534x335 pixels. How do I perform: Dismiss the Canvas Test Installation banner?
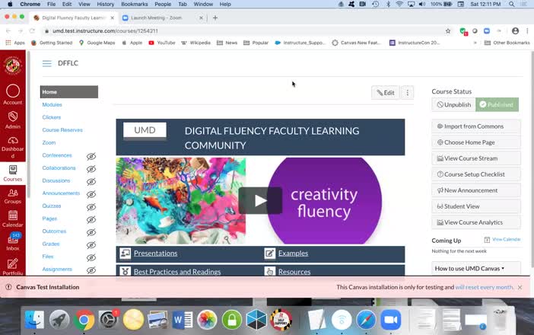[520, 287]
